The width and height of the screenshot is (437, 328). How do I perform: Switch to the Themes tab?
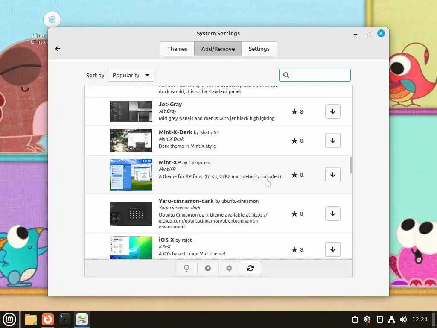(x=177, y=49)
